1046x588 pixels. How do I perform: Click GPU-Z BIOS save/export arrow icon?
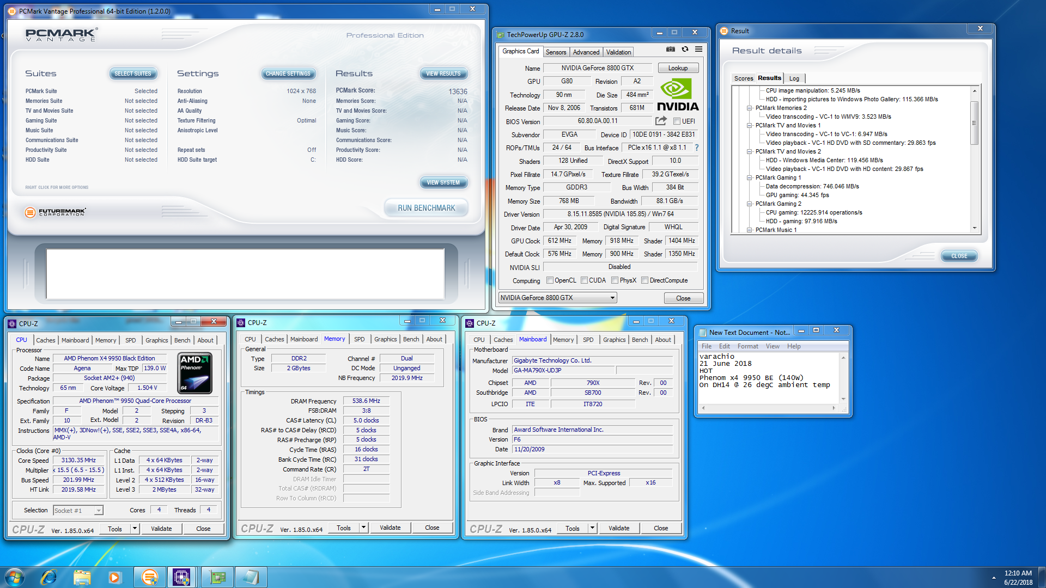661,121
